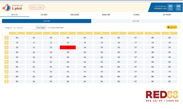Select the whole row starting with 50
Image resolution: width=183 pixels, height=109 pixels.
pyautogui.click(x=7, y=62)
